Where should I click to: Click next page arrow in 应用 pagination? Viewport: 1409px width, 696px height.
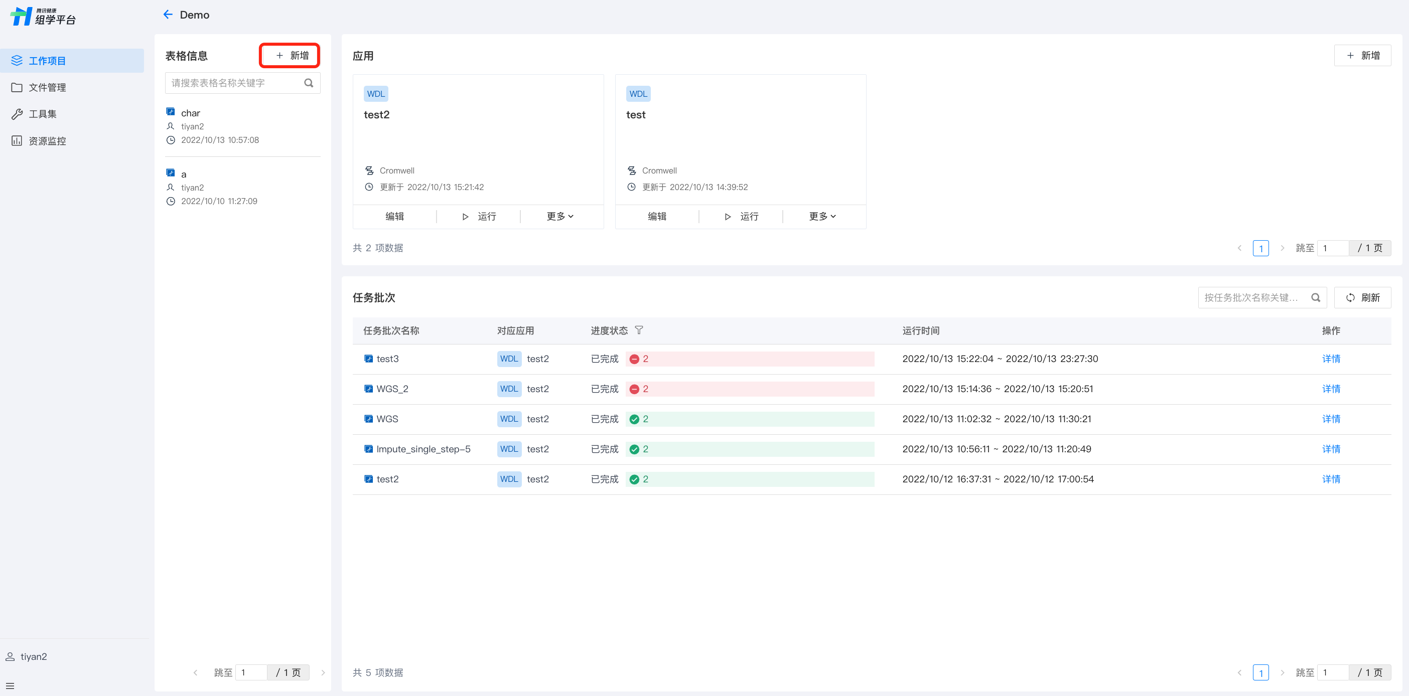pyautogui.click(x=1282, y=248)
